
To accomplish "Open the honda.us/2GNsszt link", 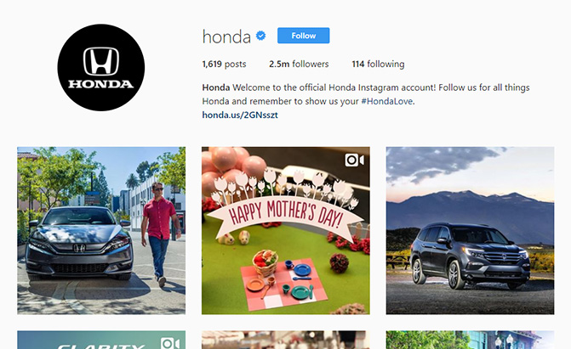I will coord(240,115).
